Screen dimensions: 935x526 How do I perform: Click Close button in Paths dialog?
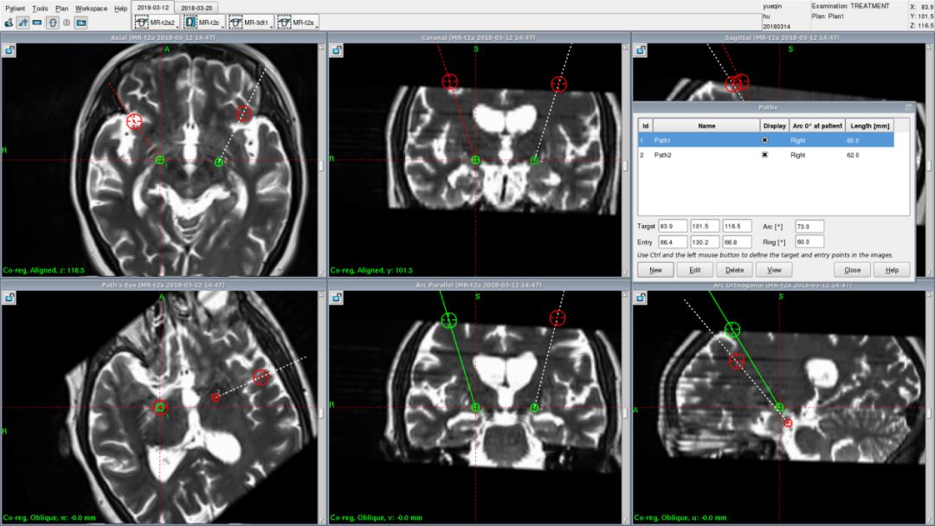[x=852, y=270]
